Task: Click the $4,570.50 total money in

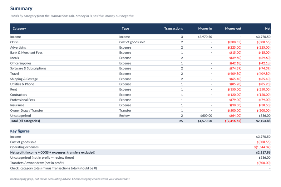Action: (x=205, y=121)
